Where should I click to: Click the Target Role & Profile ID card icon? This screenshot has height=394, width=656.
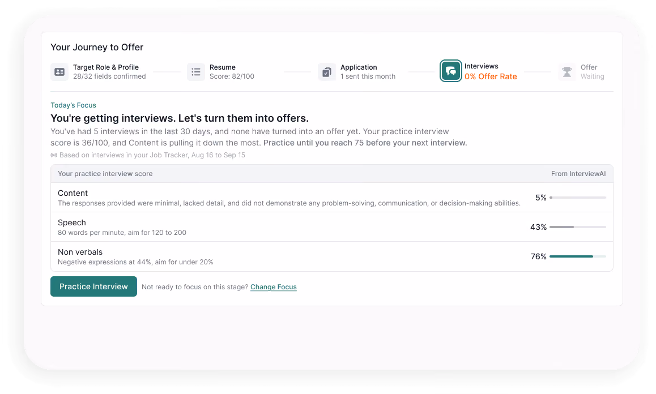pos(59,72)
